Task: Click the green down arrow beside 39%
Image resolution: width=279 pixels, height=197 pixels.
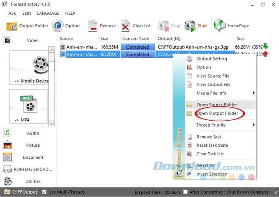Action: [x=266, y=46]
